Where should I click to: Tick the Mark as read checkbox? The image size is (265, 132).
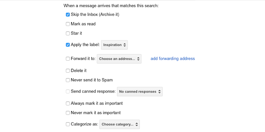pyautogui.click(x=68, y=24)
